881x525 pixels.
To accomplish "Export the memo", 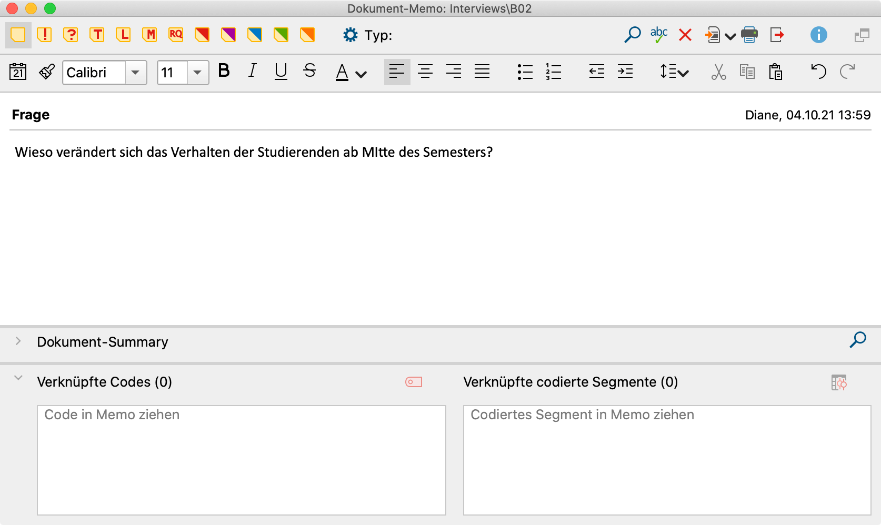I will tap(777, 35).
